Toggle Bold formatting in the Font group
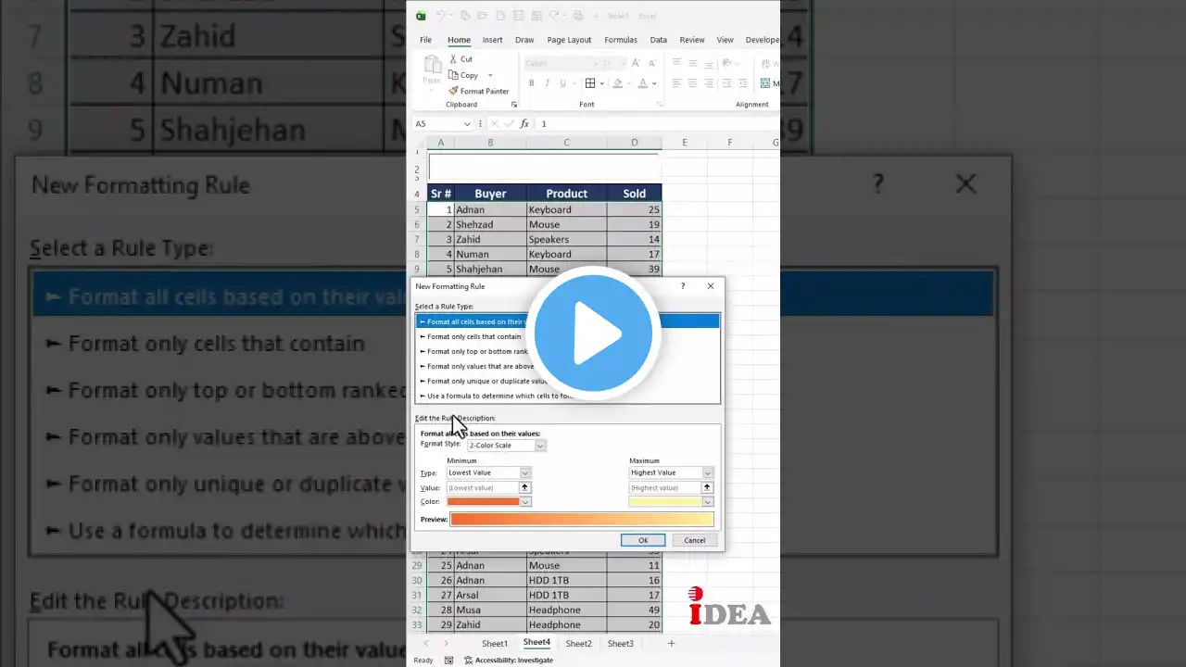This screenshot has height=667, width=1186. (532, 83)
